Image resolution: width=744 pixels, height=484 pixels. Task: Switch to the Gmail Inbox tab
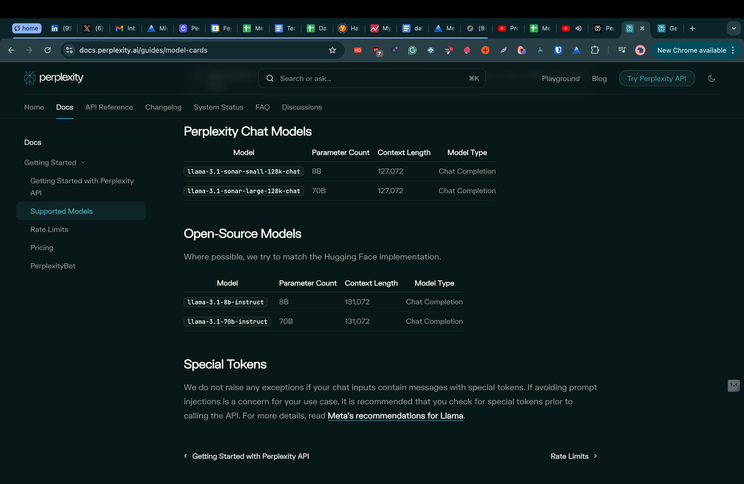[x=125, y=28]
